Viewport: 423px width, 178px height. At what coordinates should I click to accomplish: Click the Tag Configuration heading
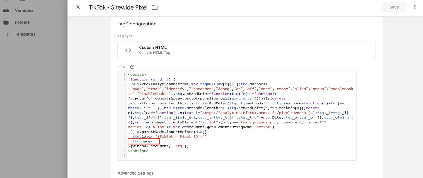click(x=137, y=24)
